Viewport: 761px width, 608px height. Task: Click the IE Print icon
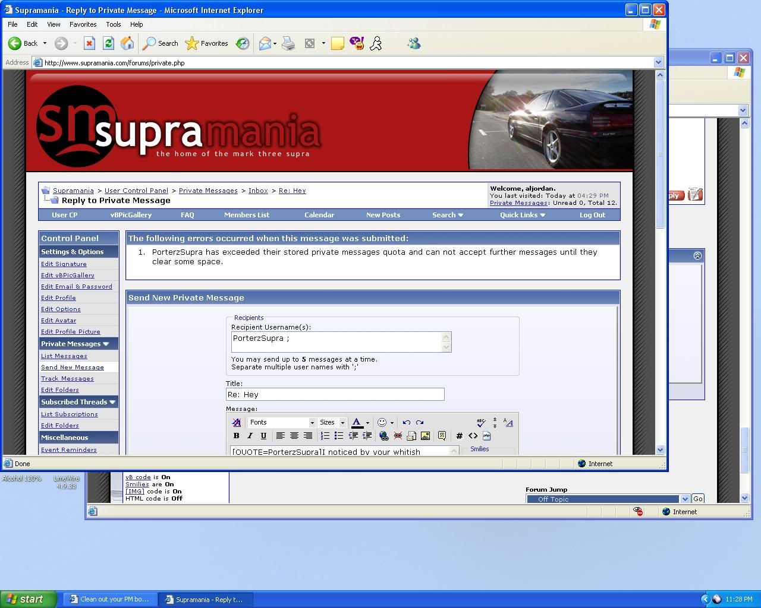pos(288,43)
